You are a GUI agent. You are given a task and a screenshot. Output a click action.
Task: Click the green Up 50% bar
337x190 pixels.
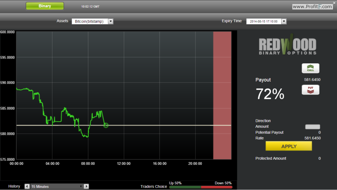[185, 187]
